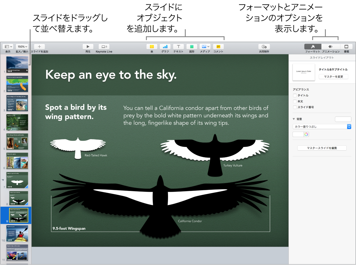Add a shape using the 図形 icon
Image resolution: width=356 pixels, height=265 pixels.
tap(191, 47)
